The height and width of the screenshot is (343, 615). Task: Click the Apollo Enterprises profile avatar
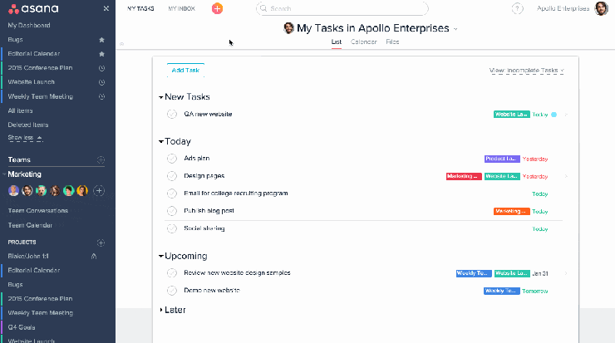tap(602, 8)
